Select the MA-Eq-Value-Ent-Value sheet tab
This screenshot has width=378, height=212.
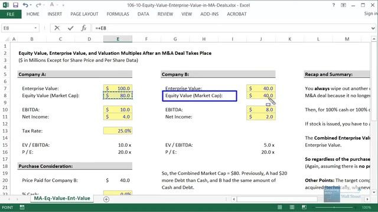tap(62, 198)
